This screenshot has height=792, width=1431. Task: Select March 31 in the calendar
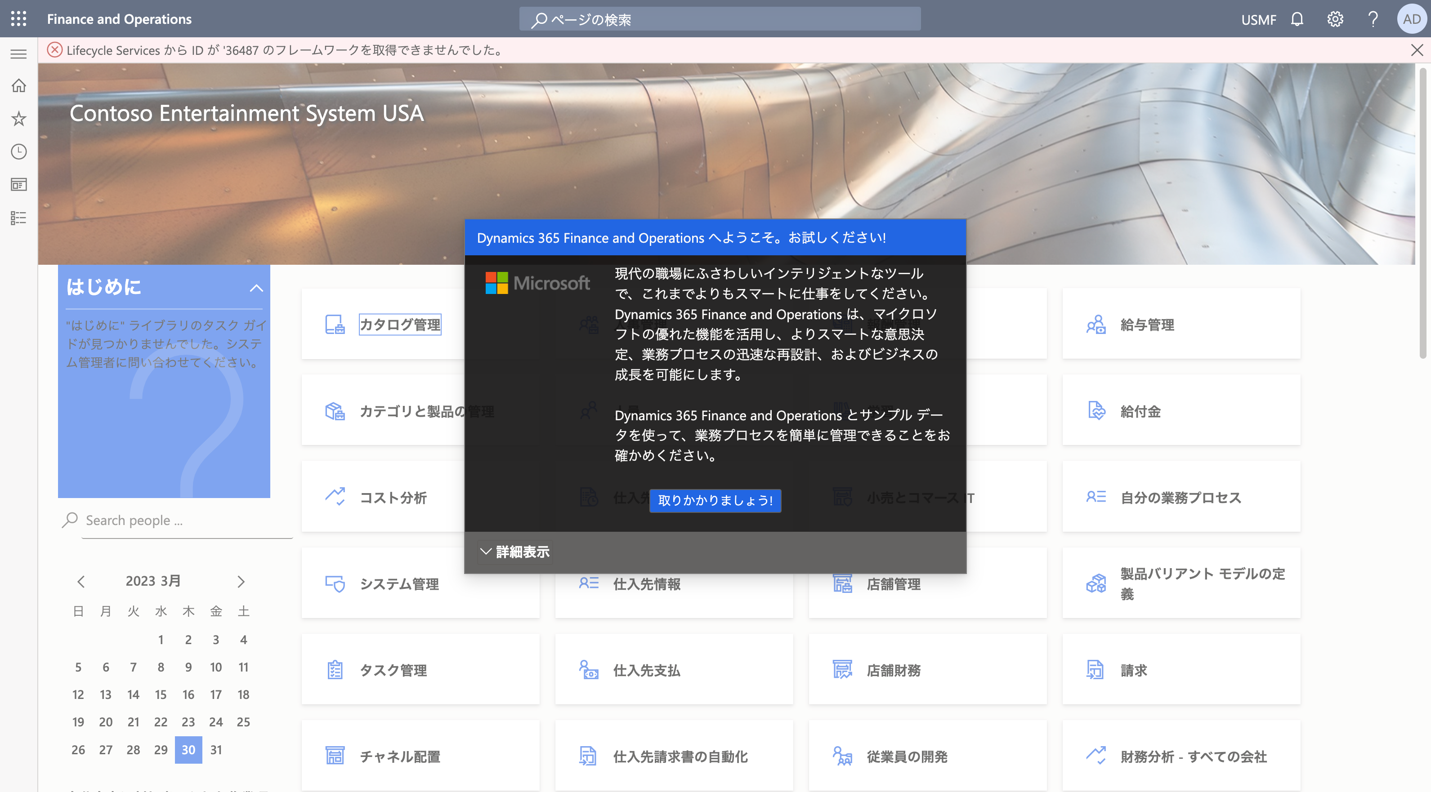[216, 749]
